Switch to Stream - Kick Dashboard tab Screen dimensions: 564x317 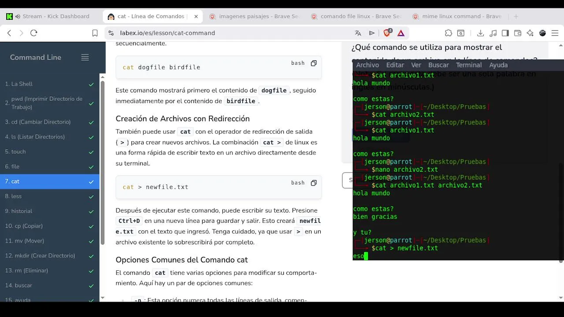[x=51, y=16]
